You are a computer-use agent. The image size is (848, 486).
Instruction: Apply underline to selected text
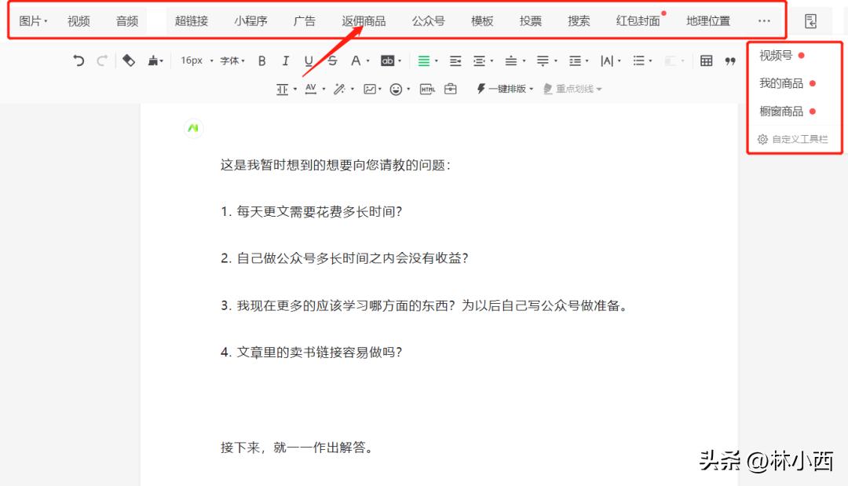click(308, 60)
